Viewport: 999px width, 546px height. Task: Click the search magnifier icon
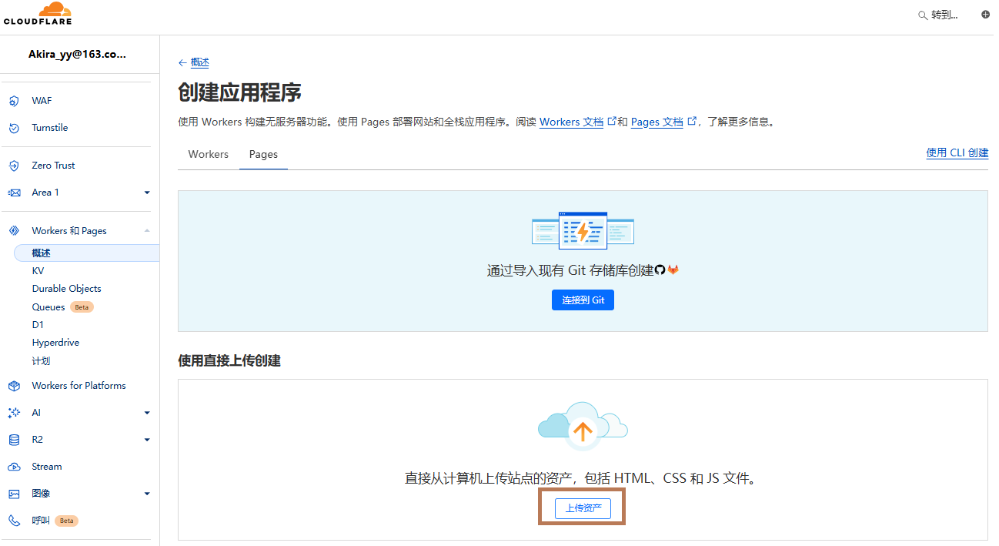[923, 15]
